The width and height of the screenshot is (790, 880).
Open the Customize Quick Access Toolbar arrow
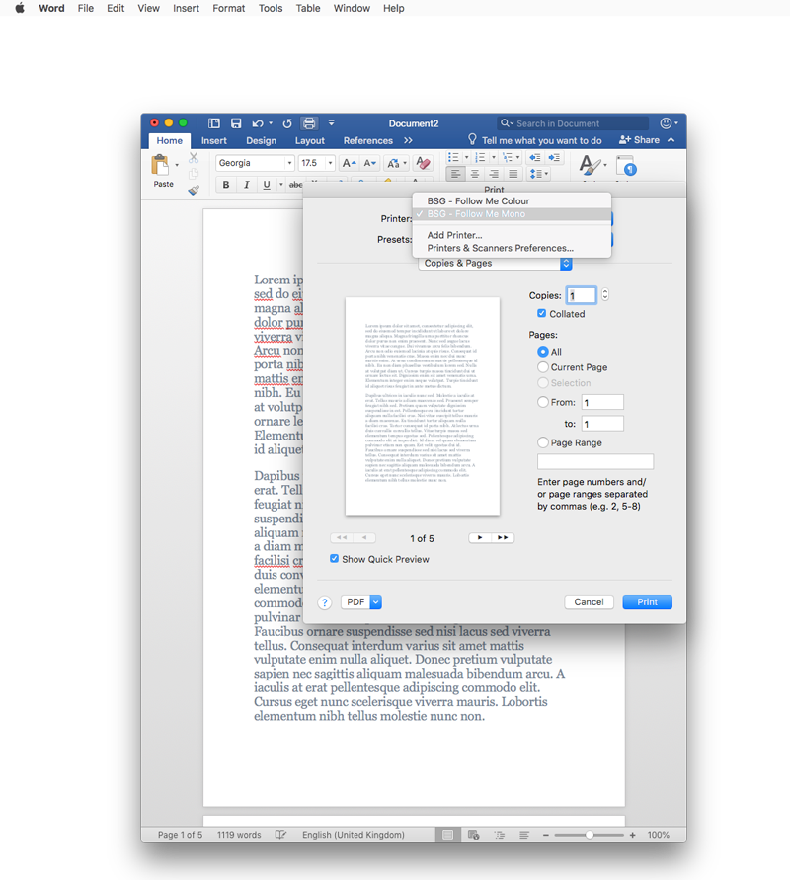(x=331, y=123)
